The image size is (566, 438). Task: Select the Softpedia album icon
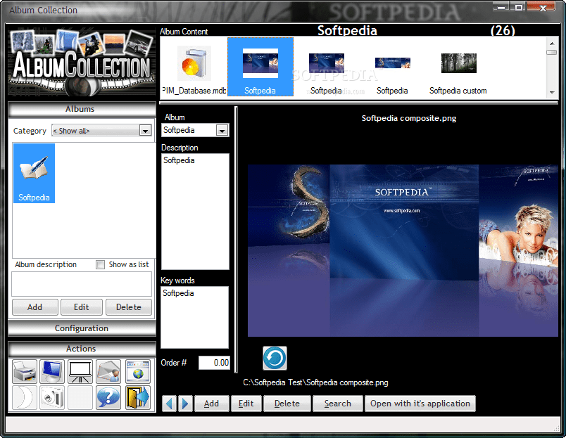point(34,174)
